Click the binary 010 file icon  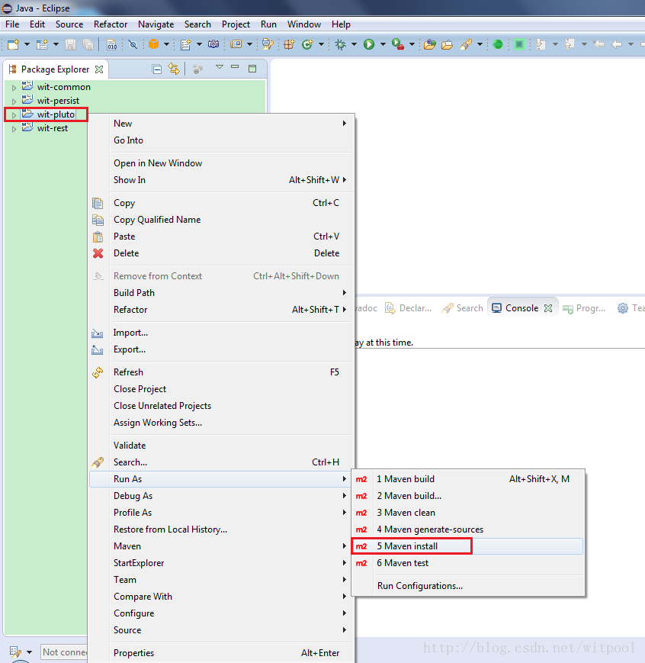[x=111, y=44]
